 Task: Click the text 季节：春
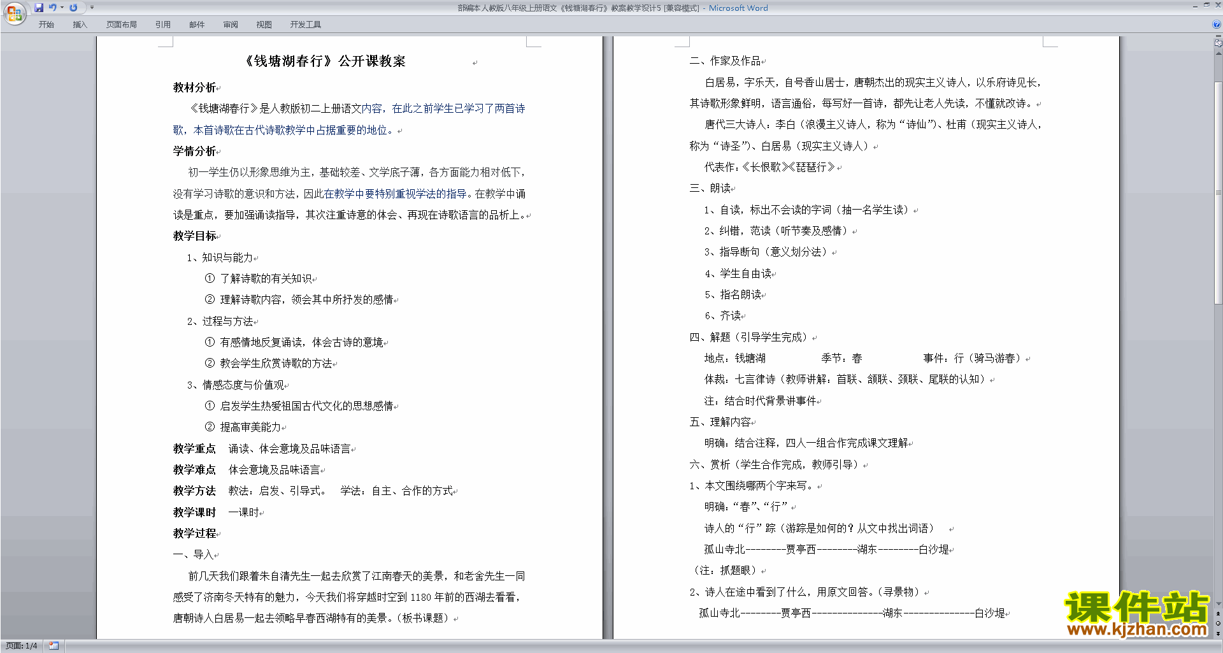point(841,358)
